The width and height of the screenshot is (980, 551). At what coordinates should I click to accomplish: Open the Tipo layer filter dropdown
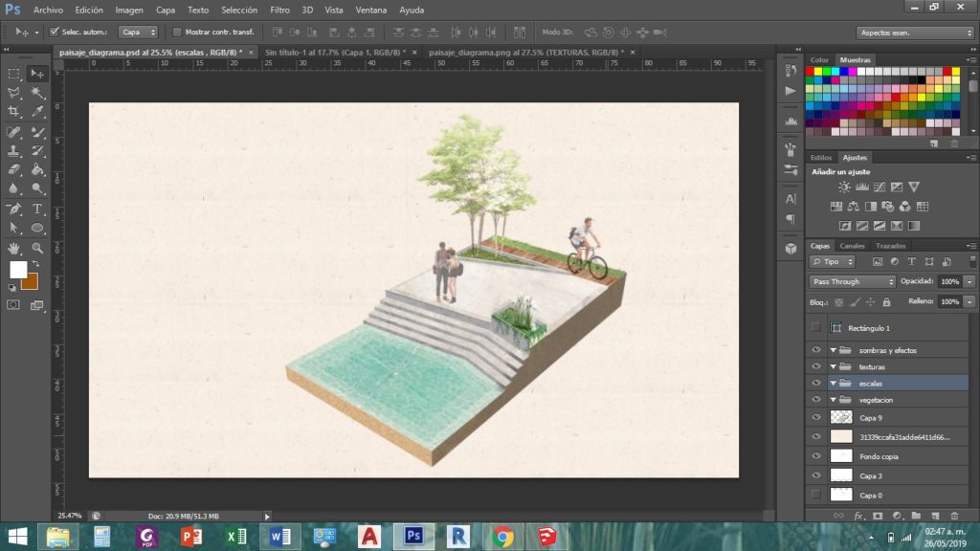pos(832,262)
